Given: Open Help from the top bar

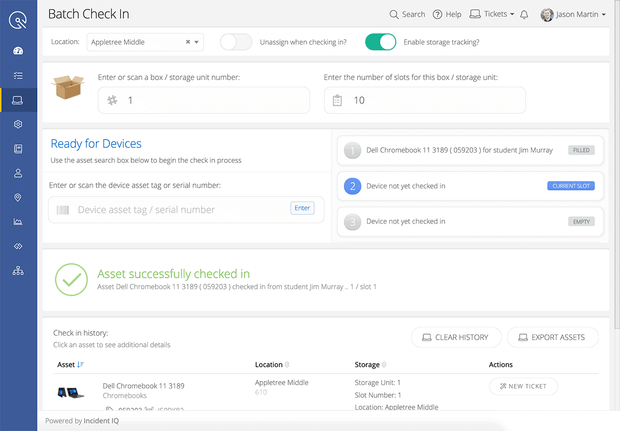Looking at the screenshot, I should coord(447,14).
